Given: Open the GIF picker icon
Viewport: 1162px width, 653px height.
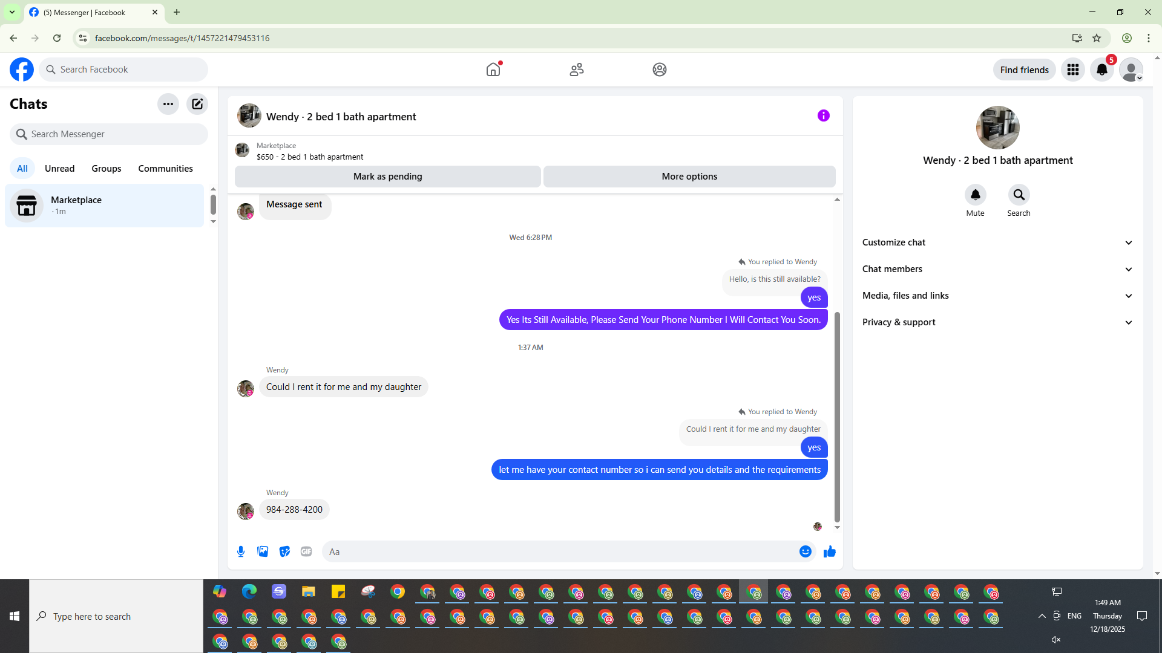Looking at the screenshot, I should tap(306, 551).
